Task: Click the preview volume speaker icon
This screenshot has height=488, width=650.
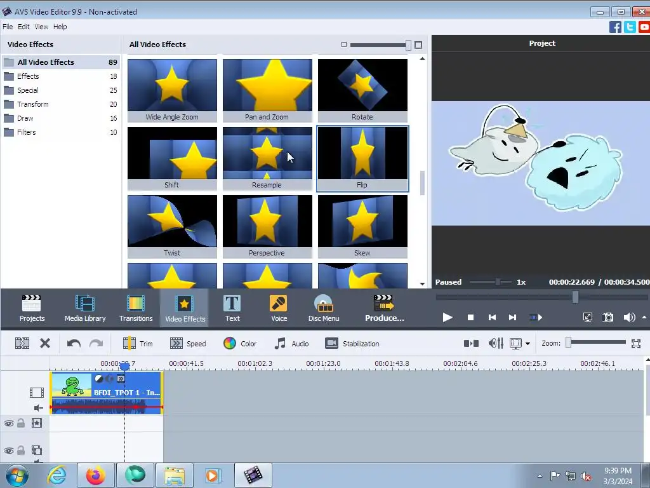Action: [x=629, y=318]
